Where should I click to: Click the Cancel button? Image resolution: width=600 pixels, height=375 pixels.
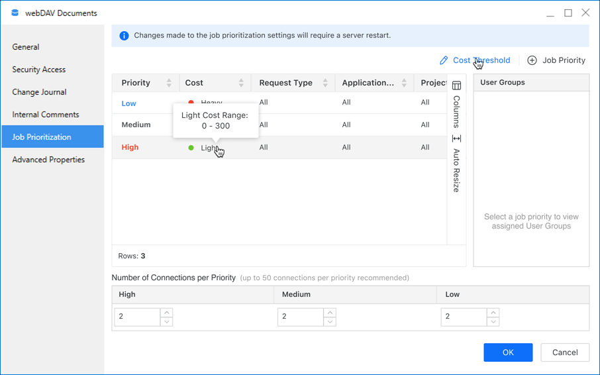click(x=565, y=352)
